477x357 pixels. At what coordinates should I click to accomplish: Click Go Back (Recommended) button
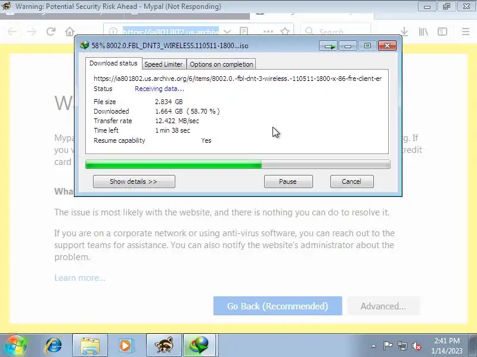tap(278, 306)
